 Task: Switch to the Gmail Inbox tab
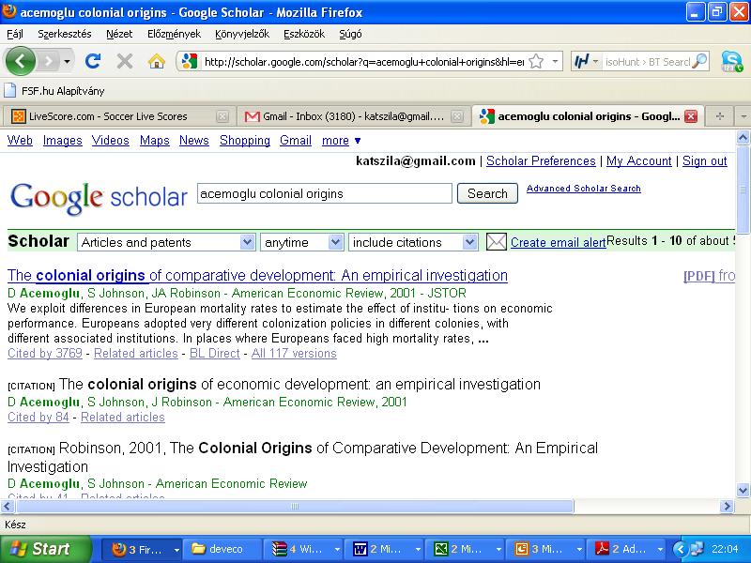coord(353,116)
